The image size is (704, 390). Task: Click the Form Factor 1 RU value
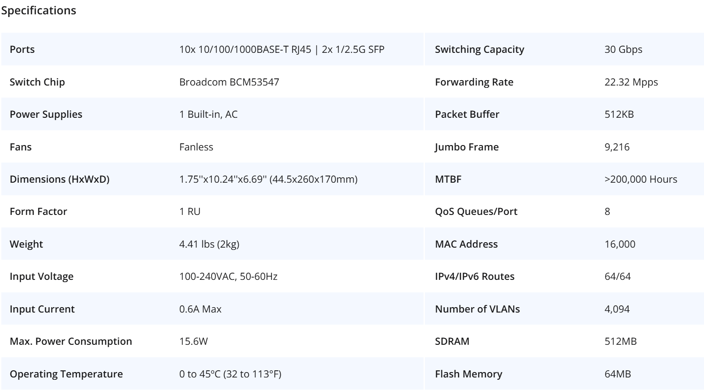coord(190,211)
